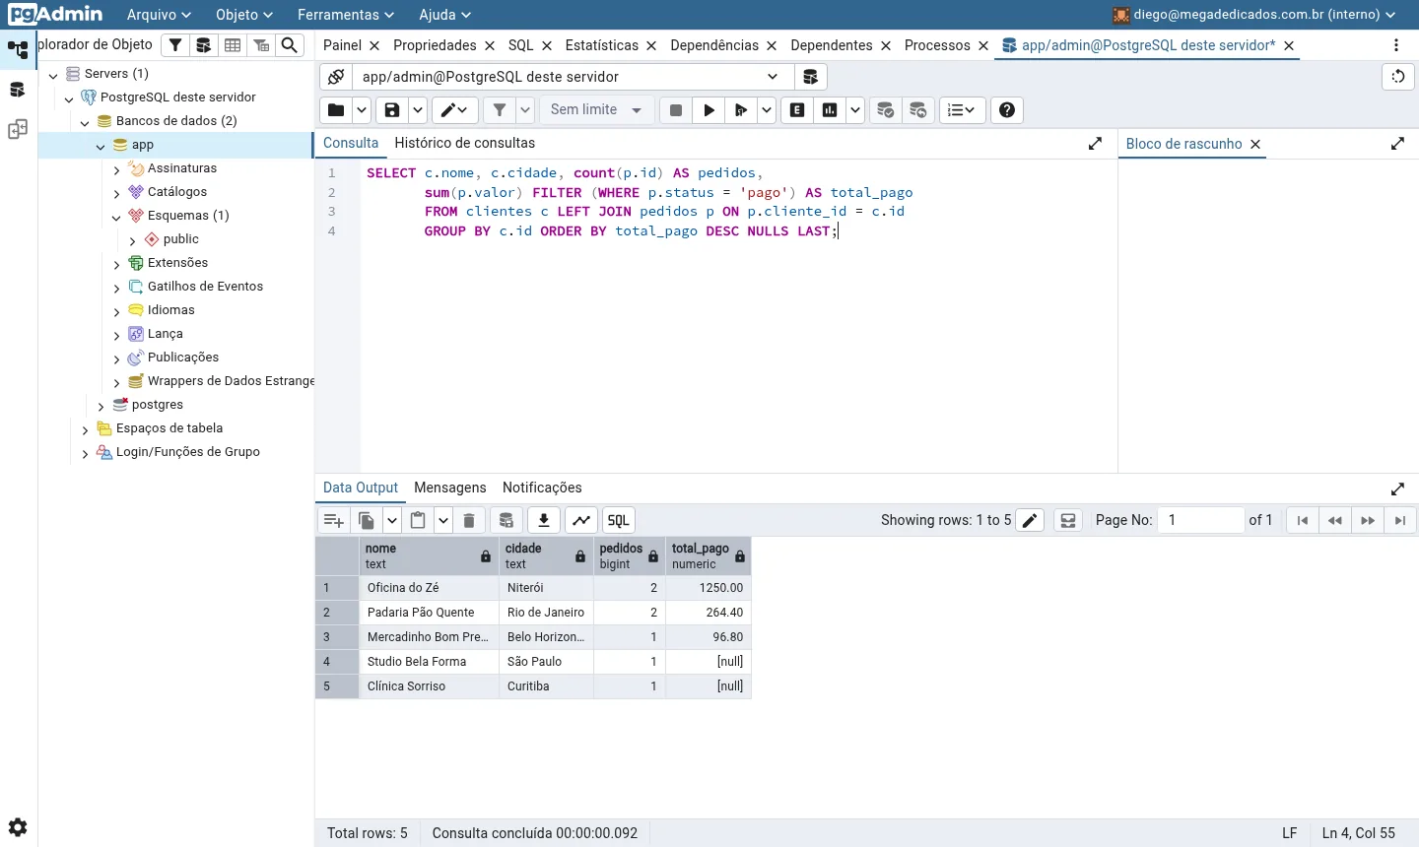Click the Add row icon
Screen dimensions: 1419x847
click(334, 520)
